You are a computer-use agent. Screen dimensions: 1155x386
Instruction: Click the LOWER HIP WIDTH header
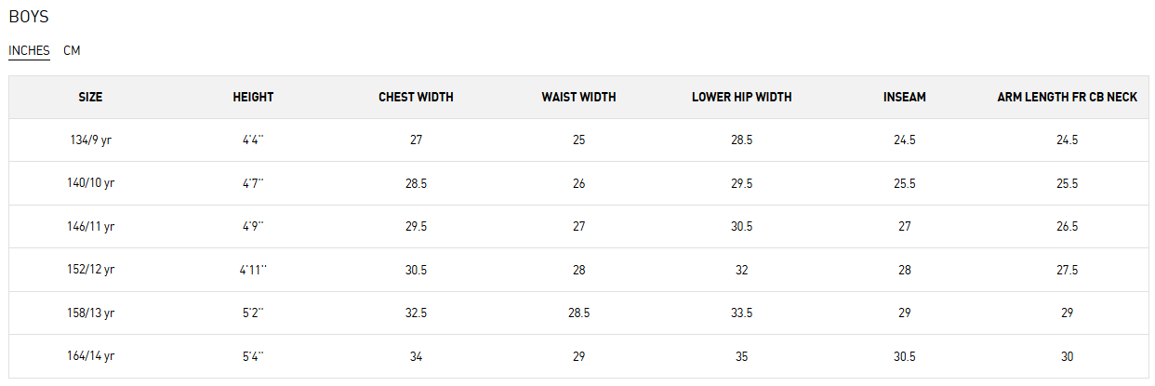click(x=741, y=97)
